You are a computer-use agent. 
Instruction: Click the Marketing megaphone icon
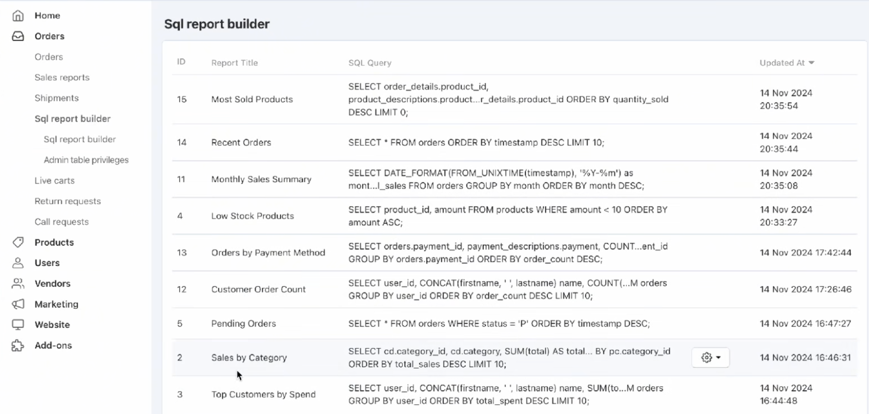(x=18, y=304)
